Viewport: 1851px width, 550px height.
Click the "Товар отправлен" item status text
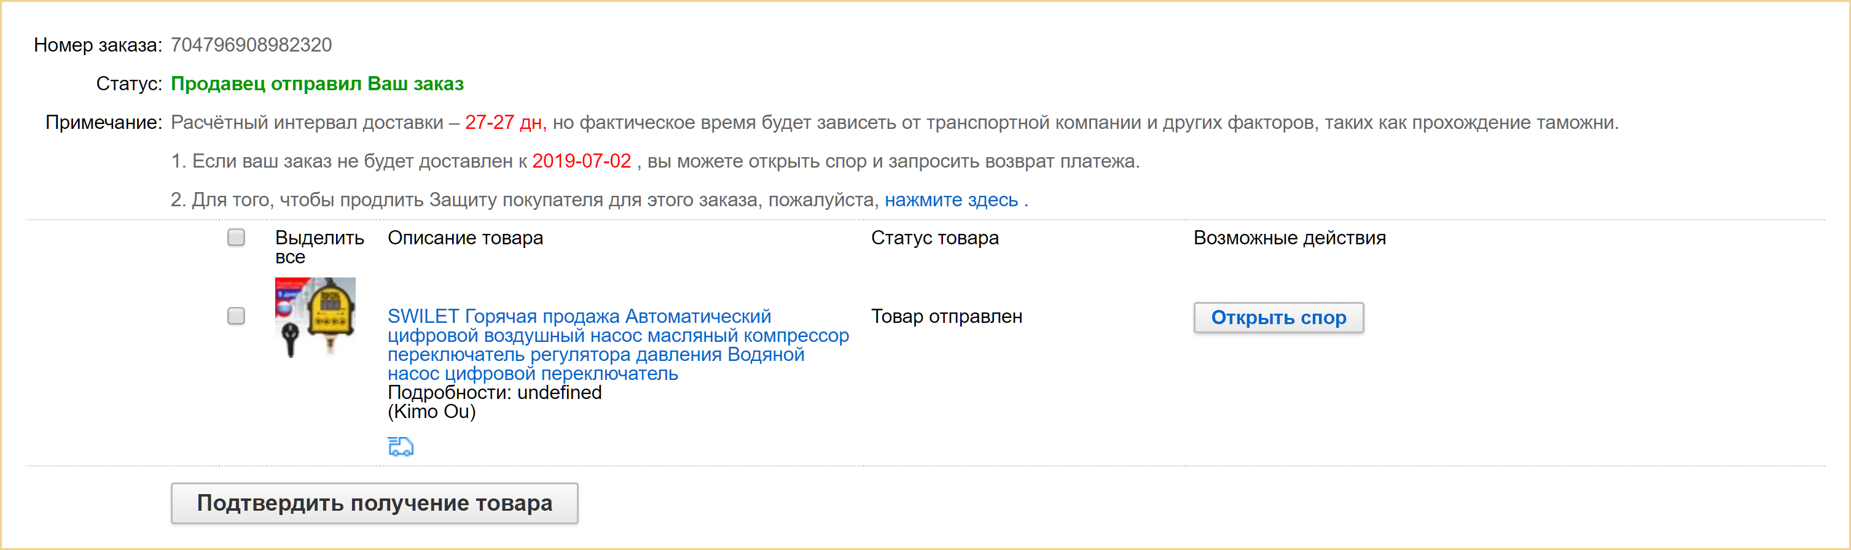[x=945, y=317]
